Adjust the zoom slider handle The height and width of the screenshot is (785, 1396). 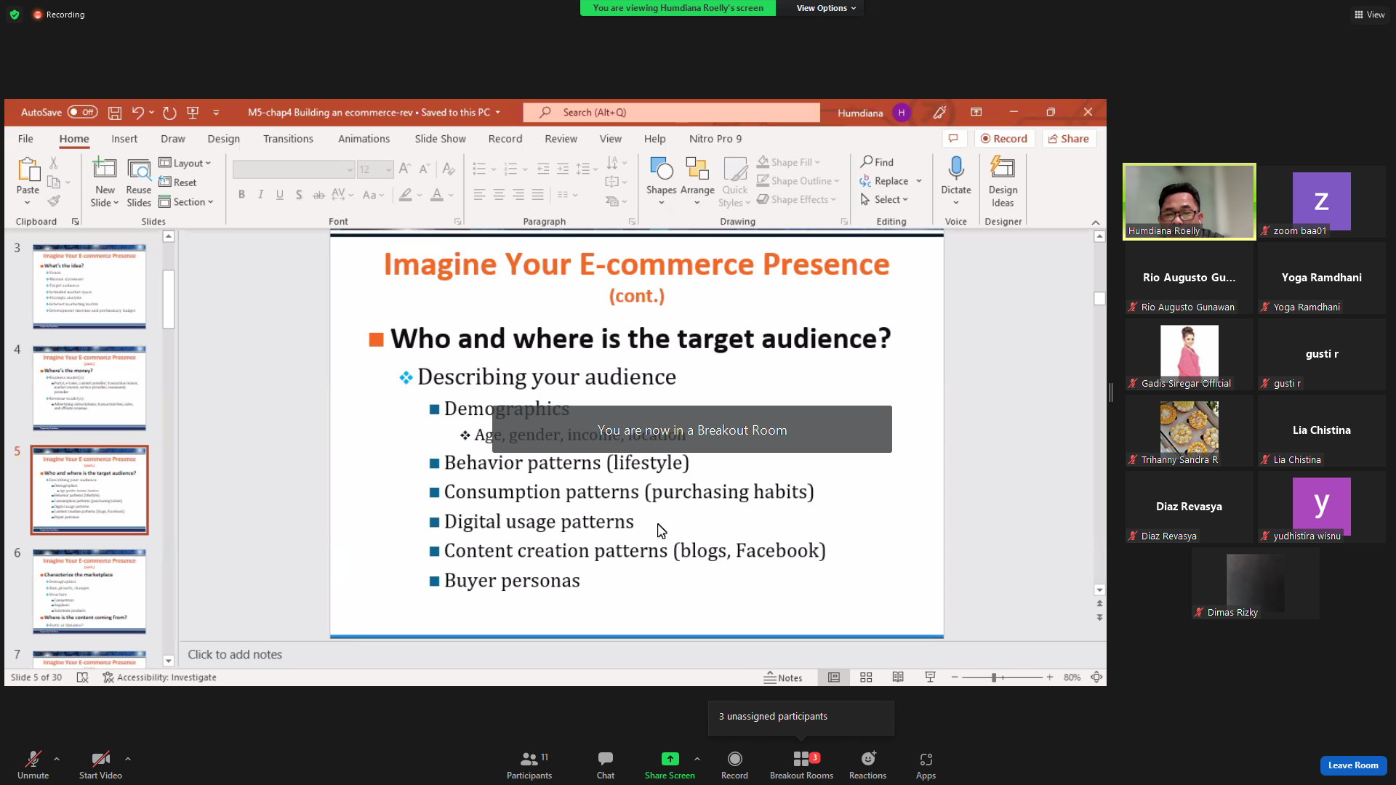pyautogui.click(x=994, y=677)
